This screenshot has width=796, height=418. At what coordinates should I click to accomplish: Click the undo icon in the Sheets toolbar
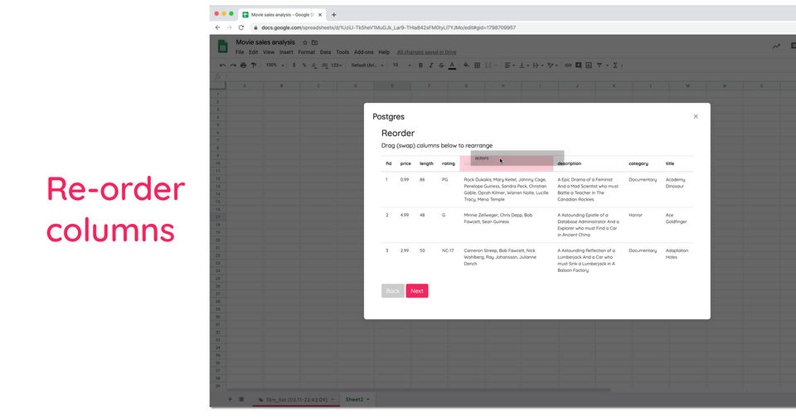click(x=222, y=65)
